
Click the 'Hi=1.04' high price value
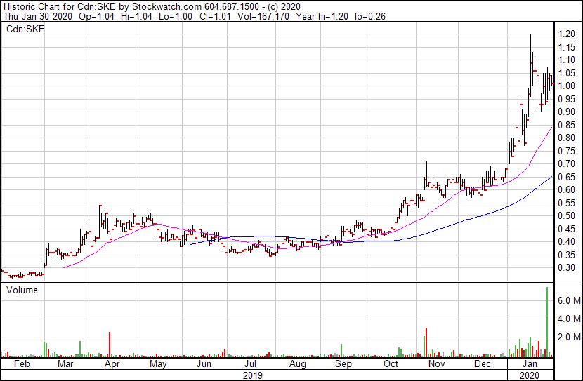coord(136,16)
